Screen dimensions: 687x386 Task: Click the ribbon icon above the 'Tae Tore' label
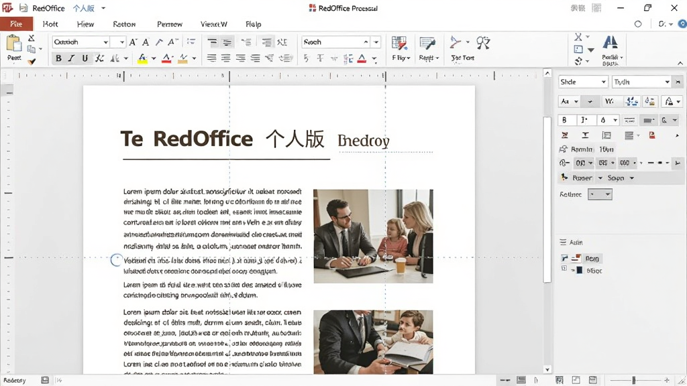(456, 42)
